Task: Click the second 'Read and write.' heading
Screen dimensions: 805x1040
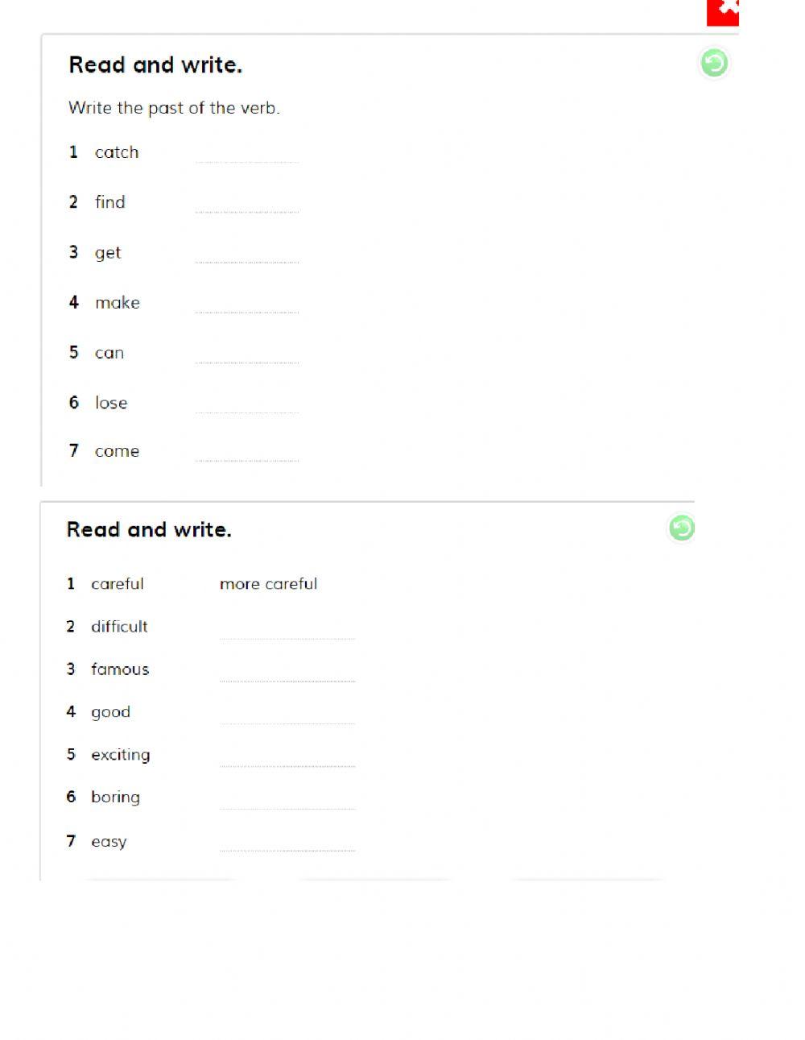Action: point(149,530)
